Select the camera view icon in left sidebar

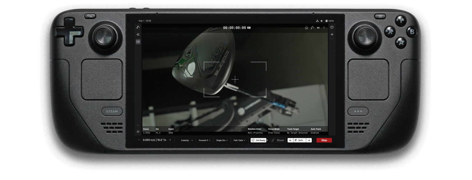point(138,42)
